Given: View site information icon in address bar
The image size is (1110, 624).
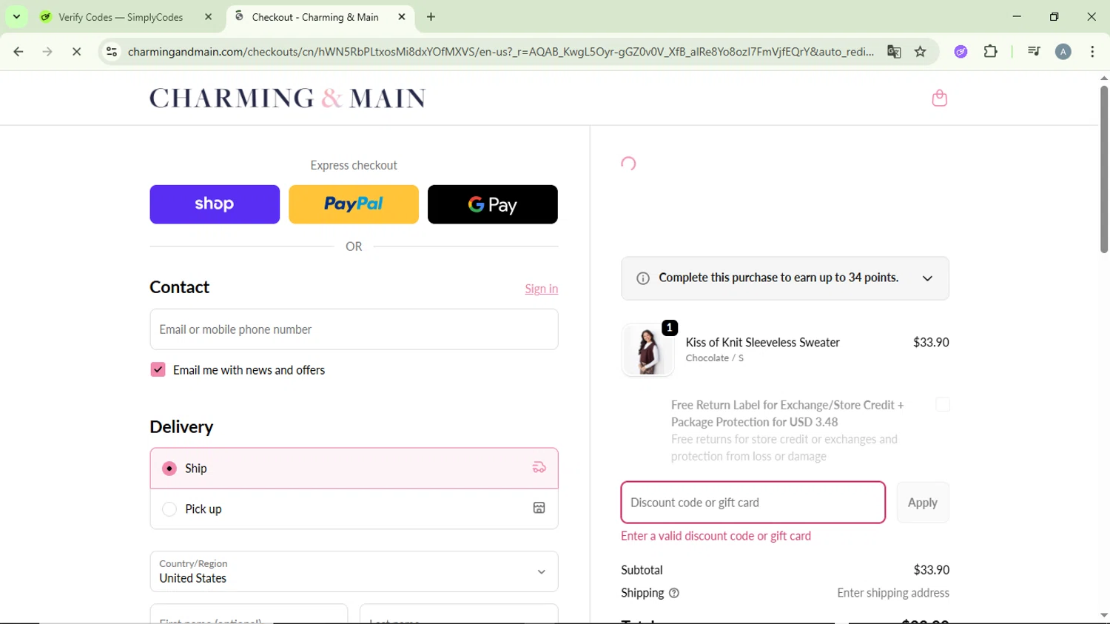Looking at the screenshot, I should [112, 52].
